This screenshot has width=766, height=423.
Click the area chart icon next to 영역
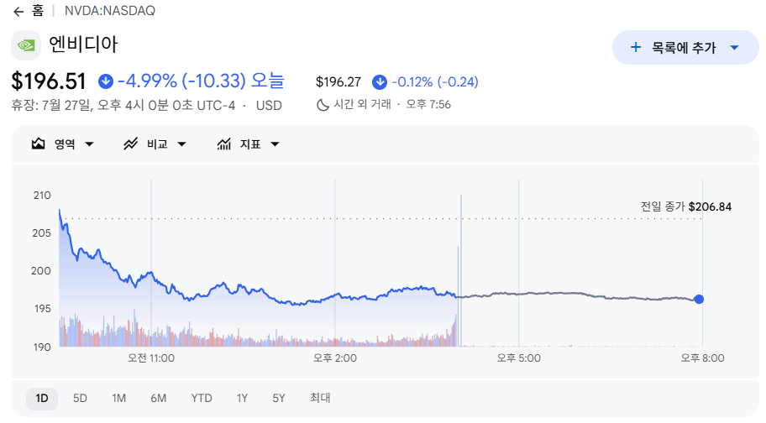(x=38, y=144)
